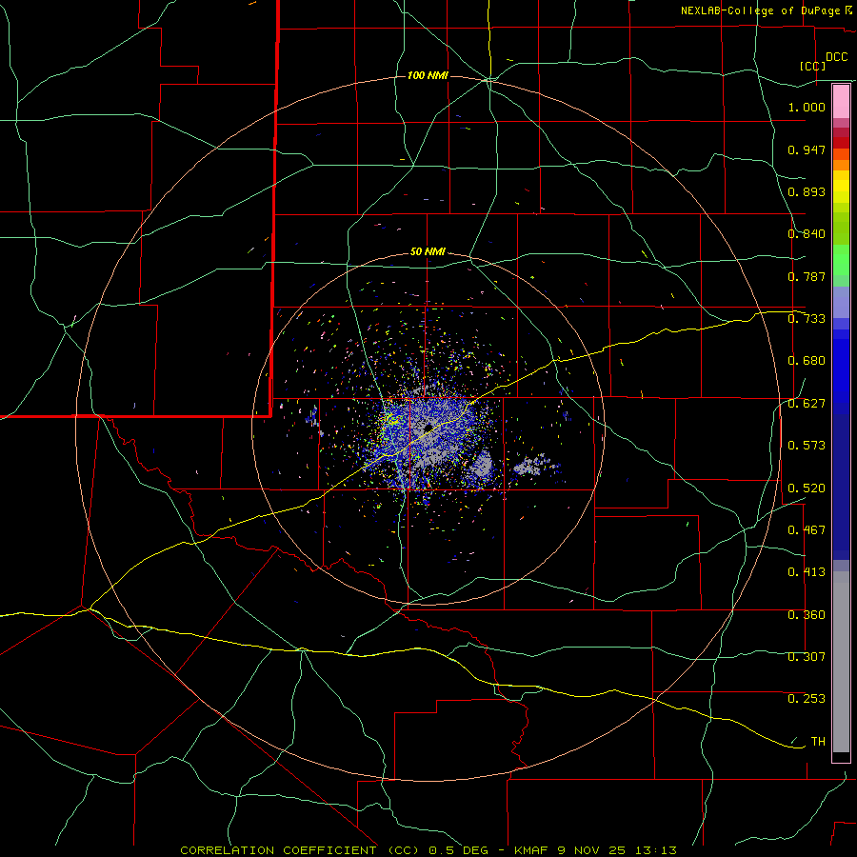Pick the lavender segment near 0.733
This screenshot has height=857, width=857.
[x=841, y=303]
